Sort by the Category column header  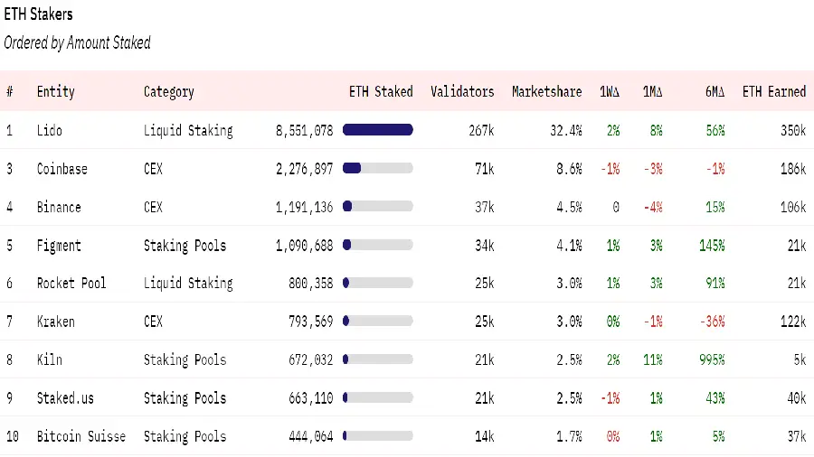coord(168,91)
